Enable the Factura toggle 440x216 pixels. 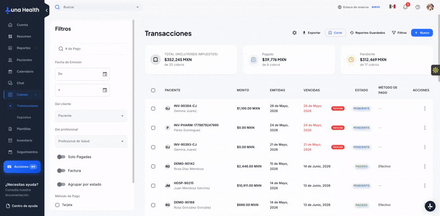tap(61, 170)
